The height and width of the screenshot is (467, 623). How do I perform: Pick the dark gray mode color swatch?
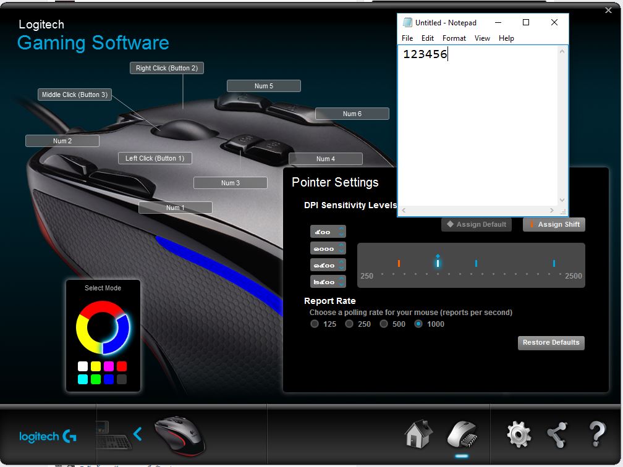(122, 379)
